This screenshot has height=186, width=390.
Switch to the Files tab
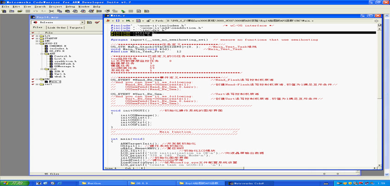click(38, 27)
